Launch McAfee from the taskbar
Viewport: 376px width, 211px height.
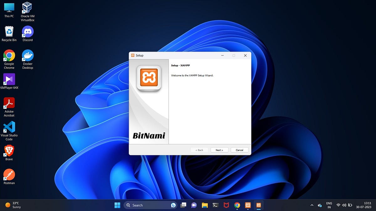click(x=226, y=205)
